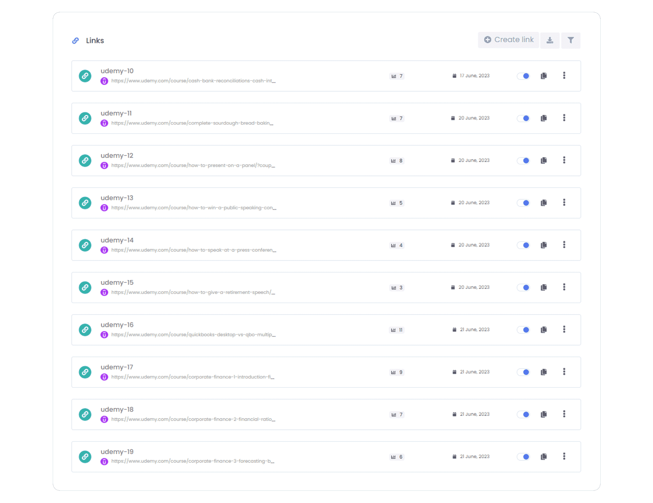Click the teal link icon for udemy-14
This screenshot has width=653, height=503.
tap(85, 245)
